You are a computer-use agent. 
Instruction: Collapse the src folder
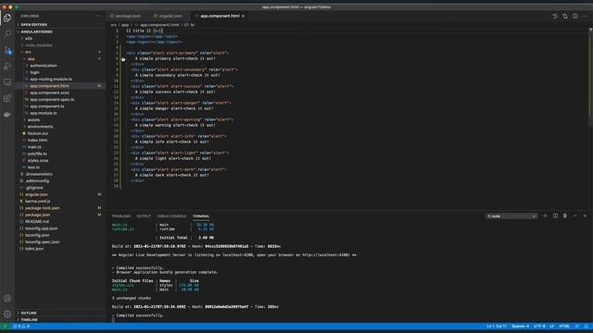coord(60,52)
